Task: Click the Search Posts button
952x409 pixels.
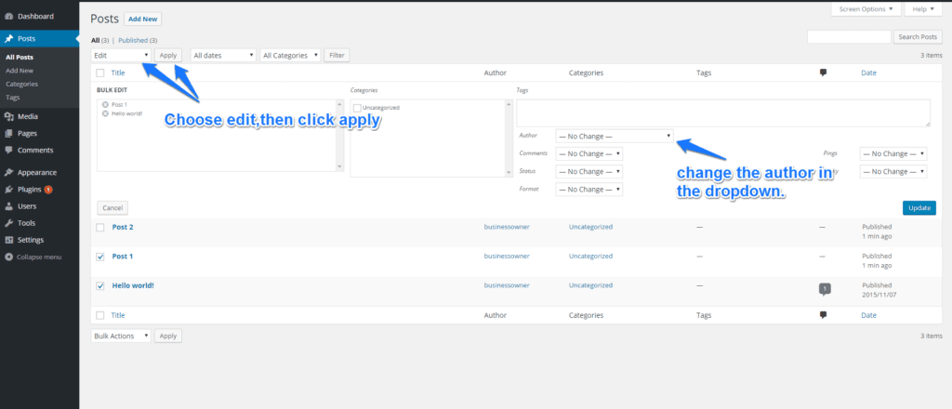Action: click(x=918, y=37)
